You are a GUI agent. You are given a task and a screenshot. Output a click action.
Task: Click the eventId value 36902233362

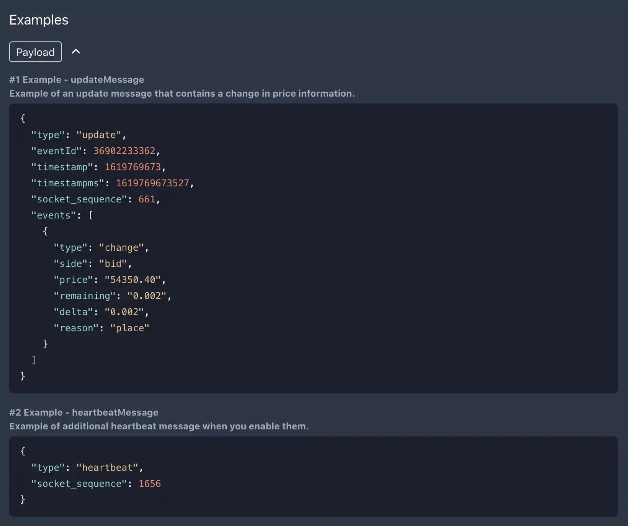pyautogui.click(x=124, y=151)
